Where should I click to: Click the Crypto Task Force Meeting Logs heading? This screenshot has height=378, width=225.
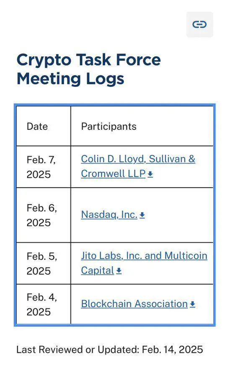89,69
